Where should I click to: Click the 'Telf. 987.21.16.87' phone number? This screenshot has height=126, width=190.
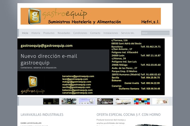[x=150, y=55]
